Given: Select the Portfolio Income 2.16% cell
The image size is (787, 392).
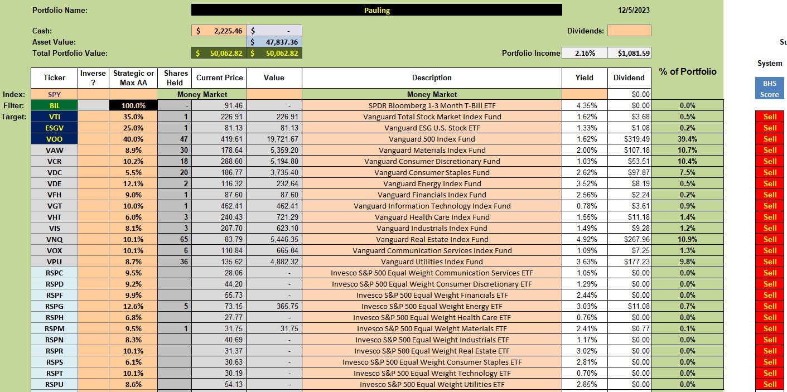Looking at the screenshot, I should tap(584, 53).
